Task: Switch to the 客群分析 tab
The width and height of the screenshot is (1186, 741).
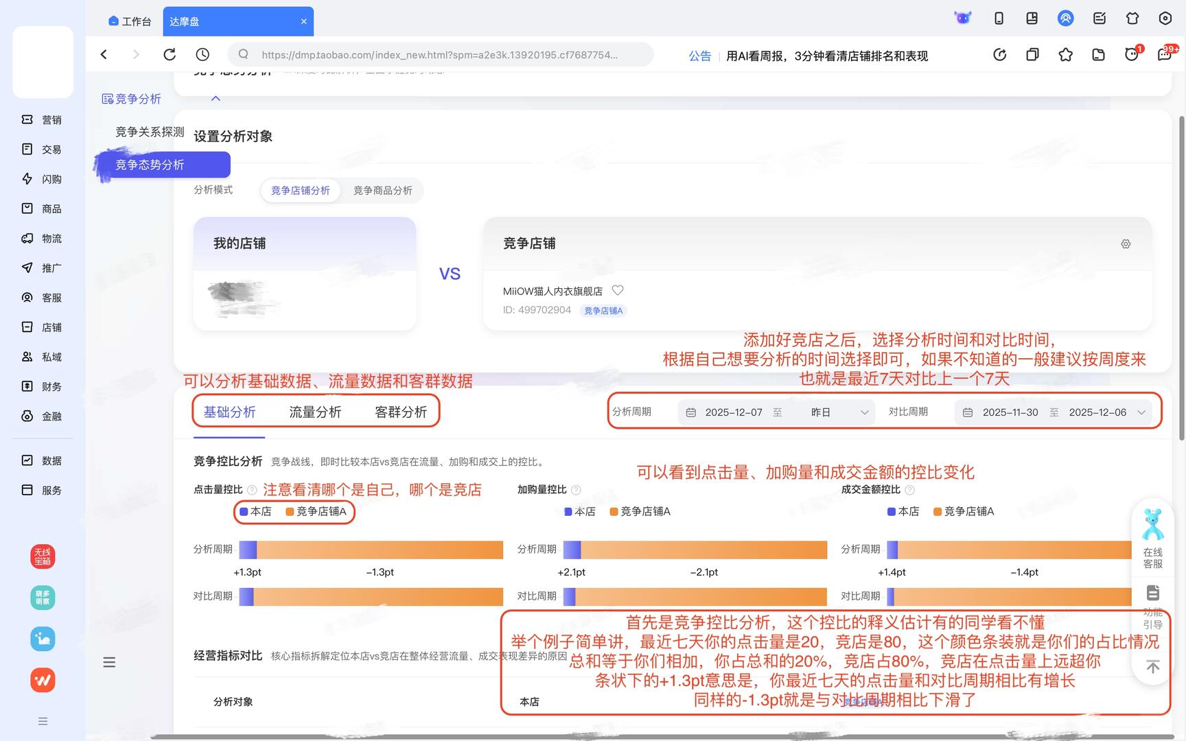Action: 401,412
